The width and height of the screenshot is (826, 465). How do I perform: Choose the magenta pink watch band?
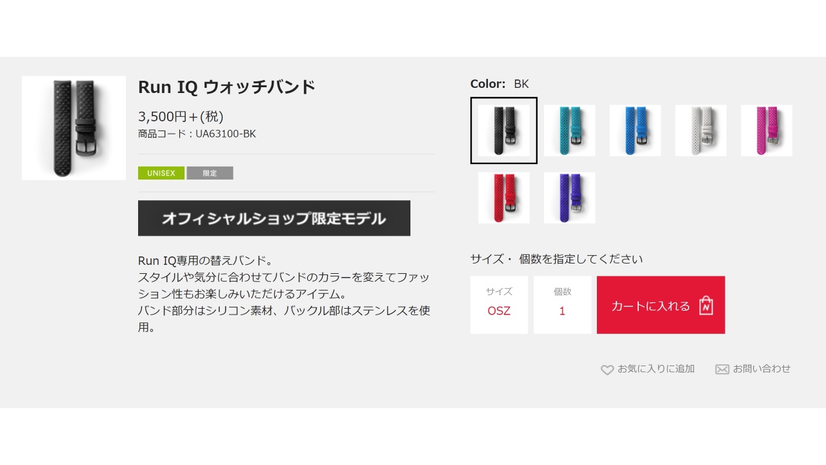point(767,130)
